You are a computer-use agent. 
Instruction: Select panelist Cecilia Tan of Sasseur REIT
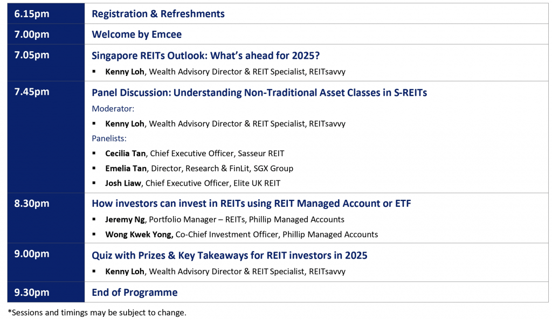(195, 154)
